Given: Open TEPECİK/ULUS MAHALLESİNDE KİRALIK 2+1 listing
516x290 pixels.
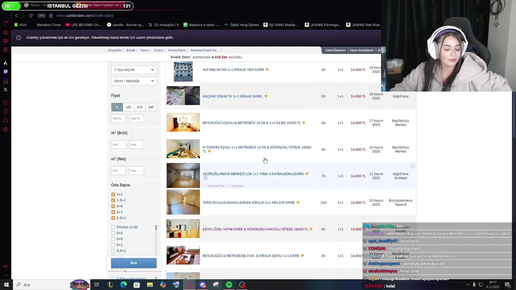Looking at the screenshot, I should coord(249,203).
